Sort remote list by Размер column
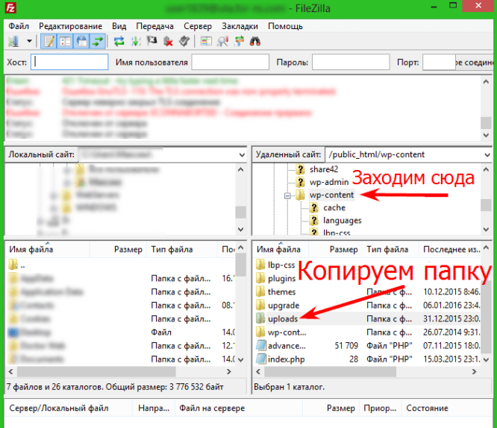Screen dimensions: 497x428 [343, 250]
